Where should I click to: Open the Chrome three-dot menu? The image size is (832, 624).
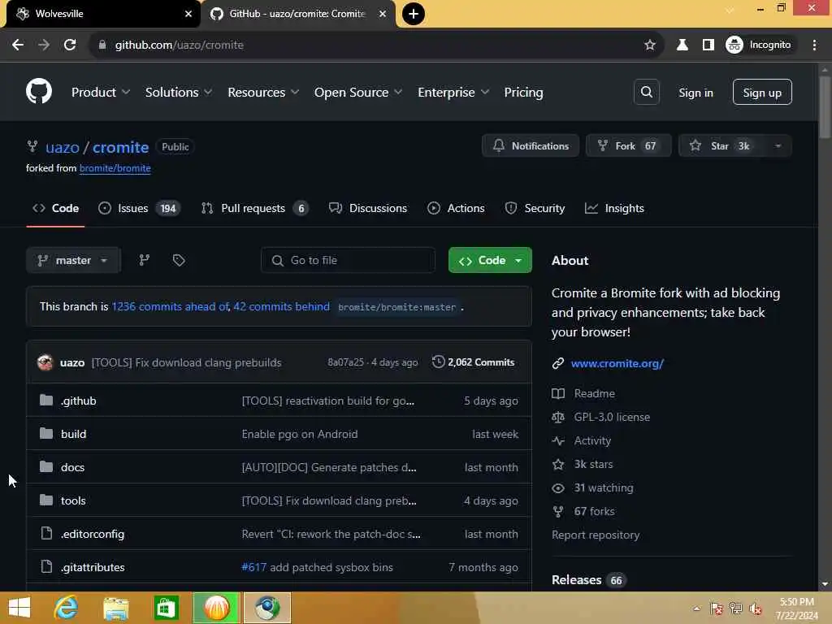pos(814,45)
